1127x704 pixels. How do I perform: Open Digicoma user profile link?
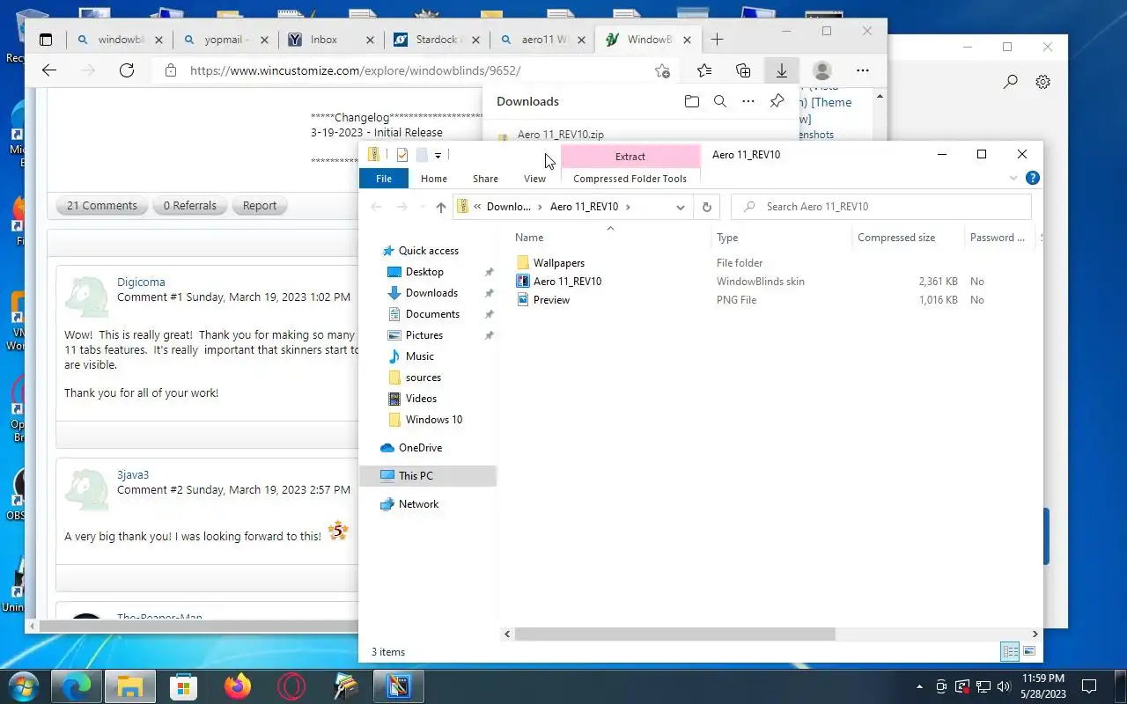(141, 282)
